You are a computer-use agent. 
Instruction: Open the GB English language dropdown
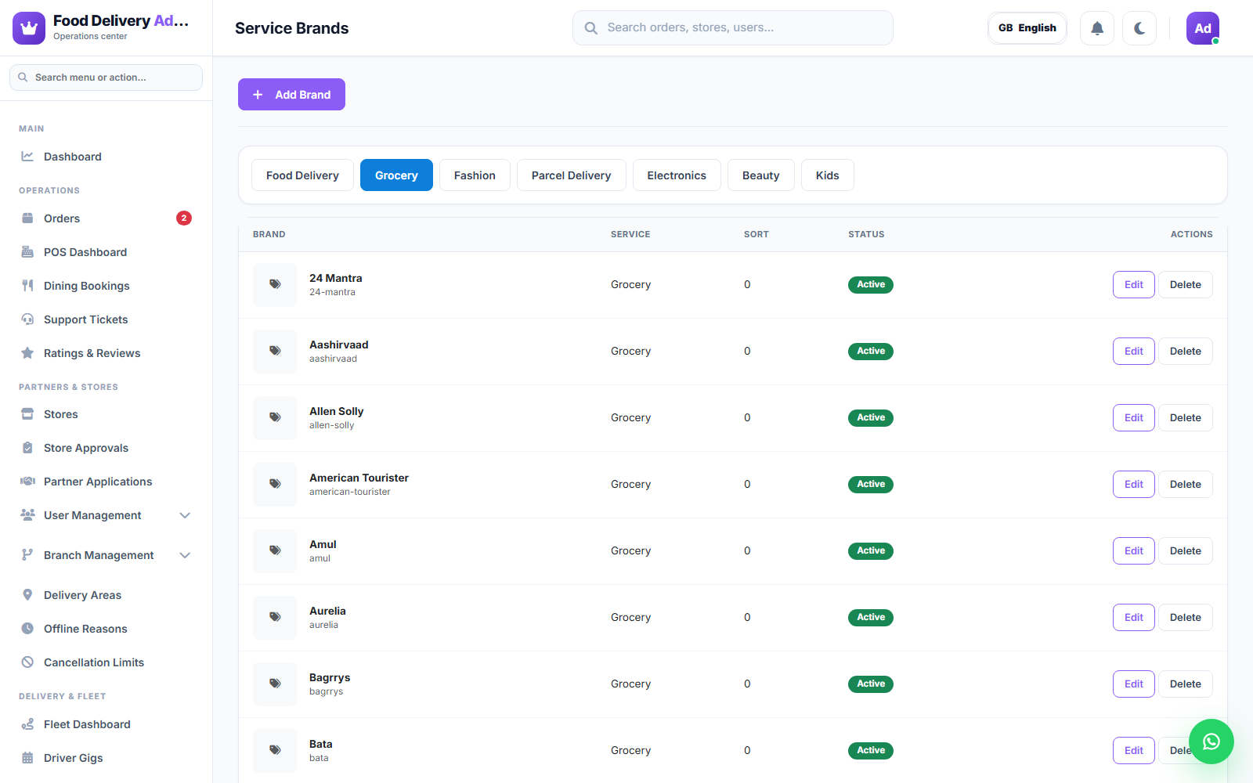tap(1027, 28)
